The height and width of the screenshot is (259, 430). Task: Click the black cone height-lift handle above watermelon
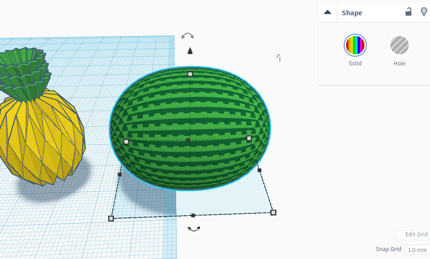coord(190,51)
